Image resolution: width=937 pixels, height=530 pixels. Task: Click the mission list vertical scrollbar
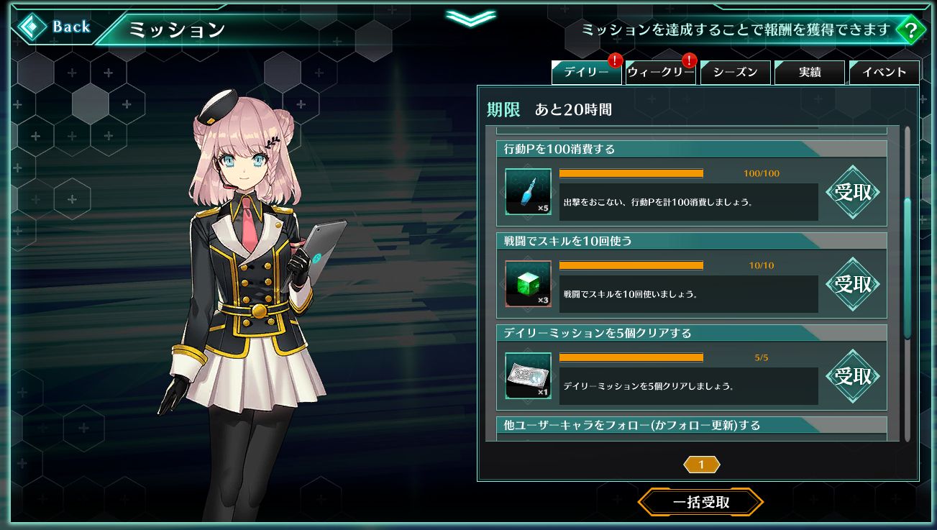(908, 284)
